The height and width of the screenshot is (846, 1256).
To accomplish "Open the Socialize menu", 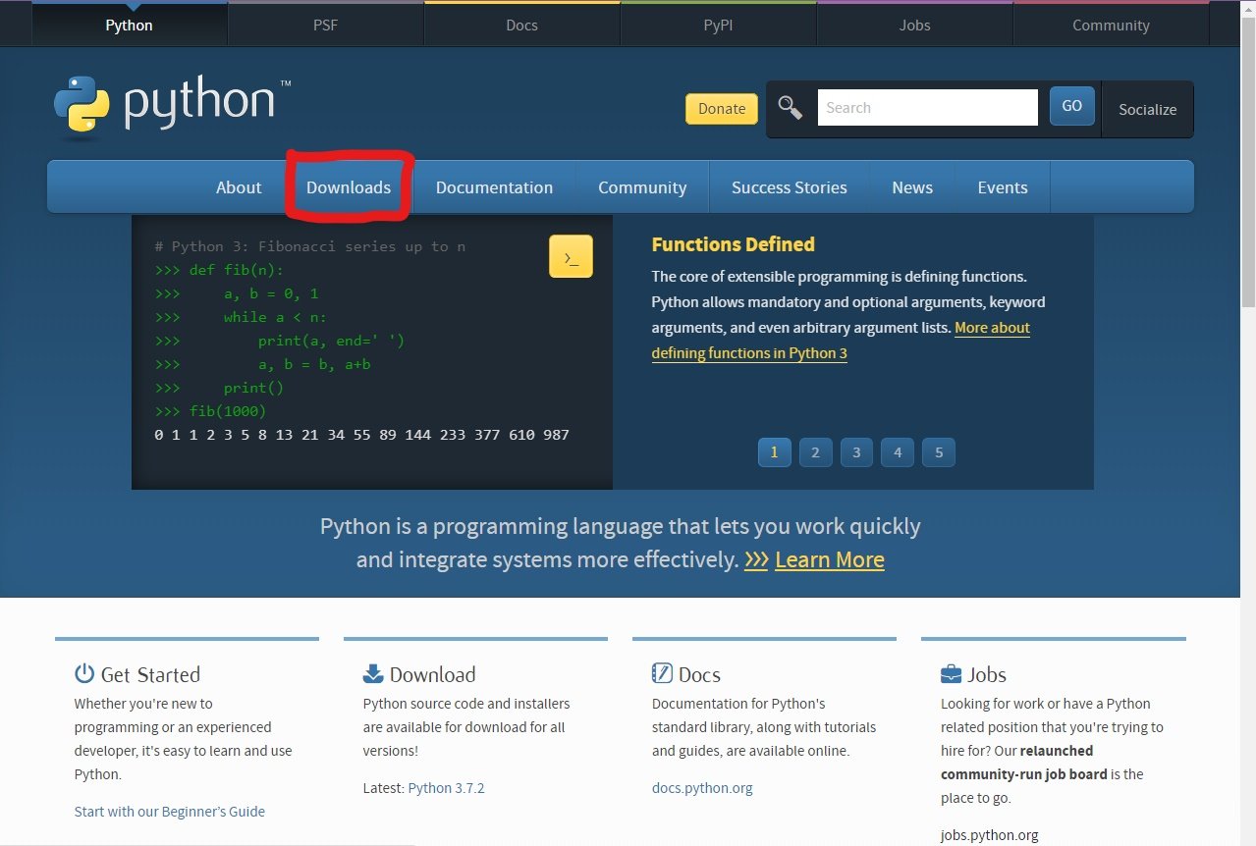I will coord(1147,109).
